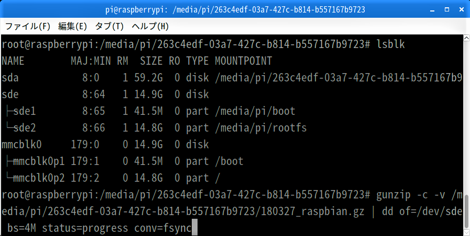Click the MOUNTPOINT column header
The image size is (470, 236).
[x=244, y=61]
